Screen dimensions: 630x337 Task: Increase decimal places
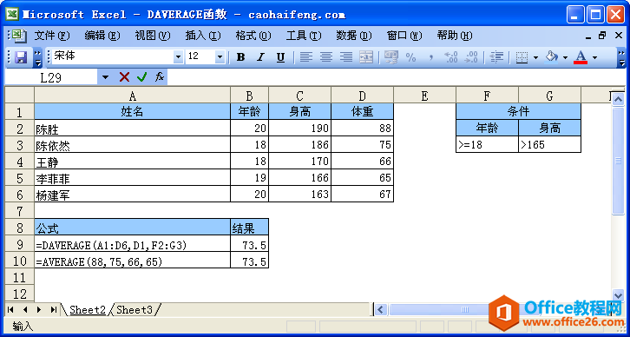(450, 57)
